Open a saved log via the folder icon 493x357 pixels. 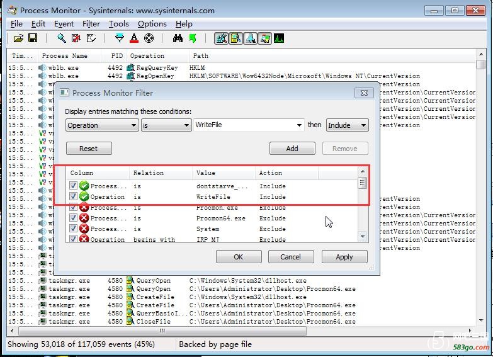(18, 38)
